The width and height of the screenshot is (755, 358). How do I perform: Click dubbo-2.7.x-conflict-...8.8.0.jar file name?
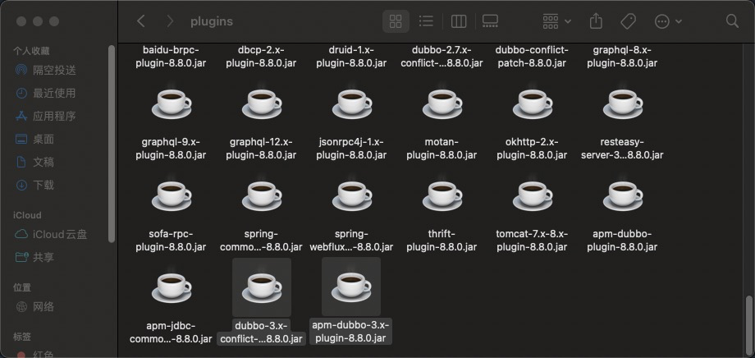[442, 57]
